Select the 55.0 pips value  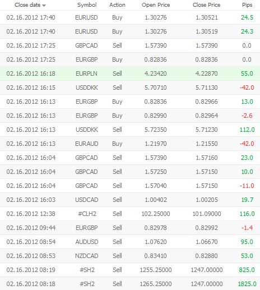point(247,73)
